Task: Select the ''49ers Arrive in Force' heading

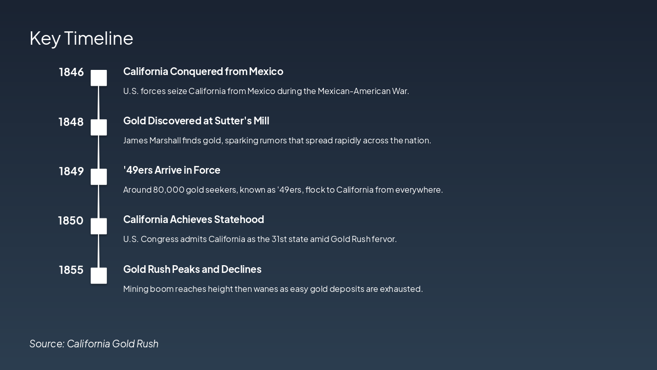Action: [x=171, y=170]
